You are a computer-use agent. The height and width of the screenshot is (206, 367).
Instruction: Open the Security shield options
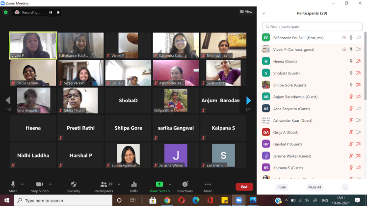pyautogui.click(x=73, y=185)
